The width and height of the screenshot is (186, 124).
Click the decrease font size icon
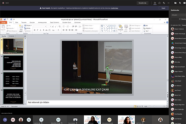pyautogui.click(x=55, y=26)
